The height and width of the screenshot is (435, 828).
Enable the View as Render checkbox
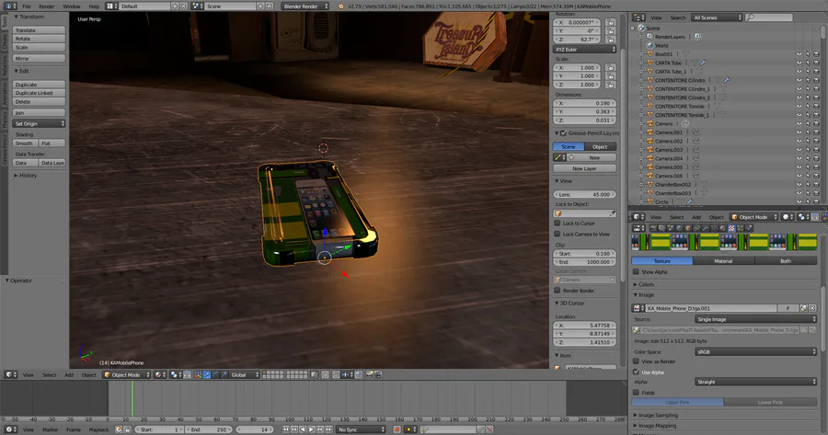tap(637, 361)
